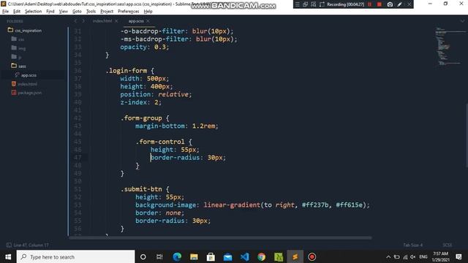Click the minimap code overview
This screenshot has width=468, height=263.
point(450,46)
